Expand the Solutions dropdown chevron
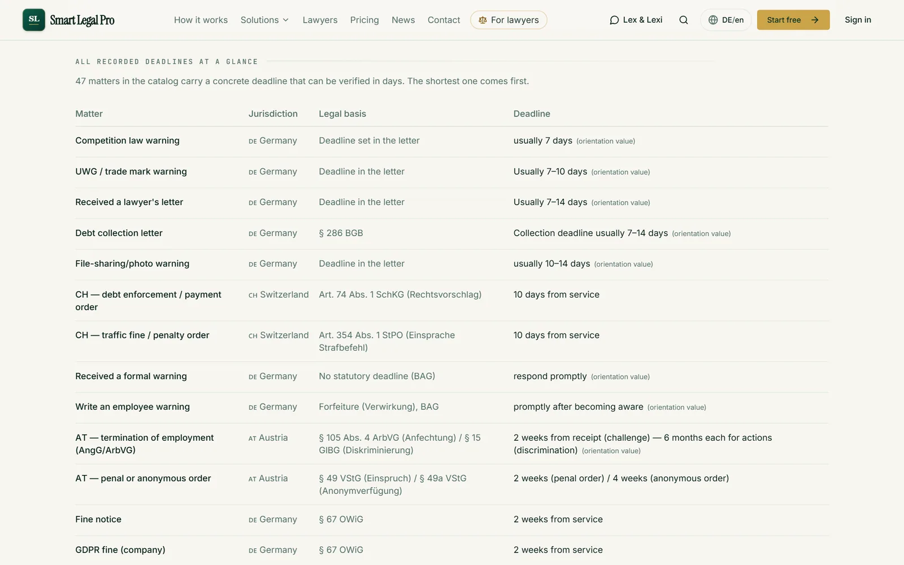The height and width of the screenshot is (565, 904). coord(286,20)
